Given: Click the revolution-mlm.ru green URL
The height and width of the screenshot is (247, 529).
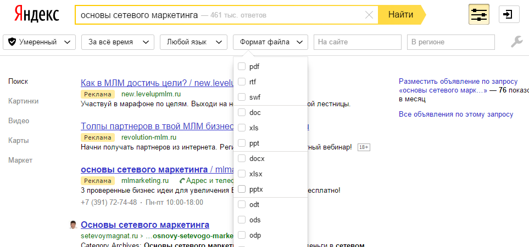Looking at the screenshot, I should (x=149, y=137).
